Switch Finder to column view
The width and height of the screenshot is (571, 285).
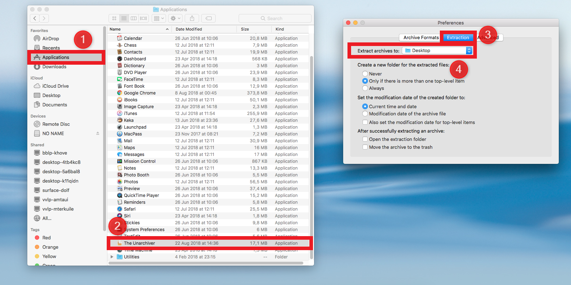point(134,18)
